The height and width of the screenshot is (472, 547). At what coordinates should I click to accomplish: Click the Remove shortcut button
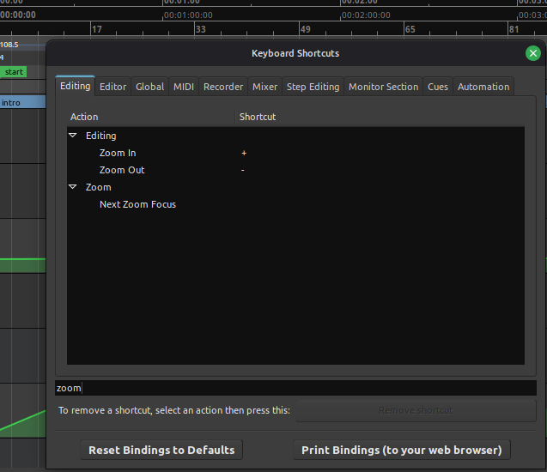(x=416, y=410)
